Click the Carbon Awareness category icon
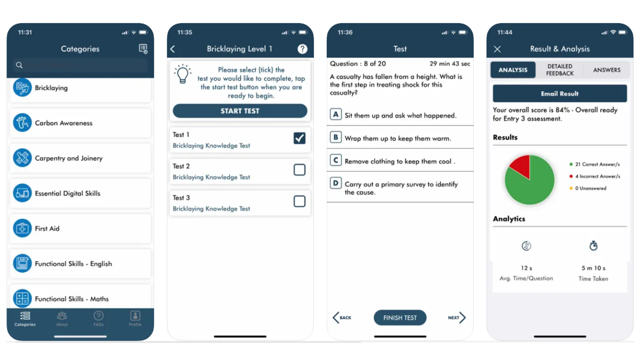 tap(22, 123)
